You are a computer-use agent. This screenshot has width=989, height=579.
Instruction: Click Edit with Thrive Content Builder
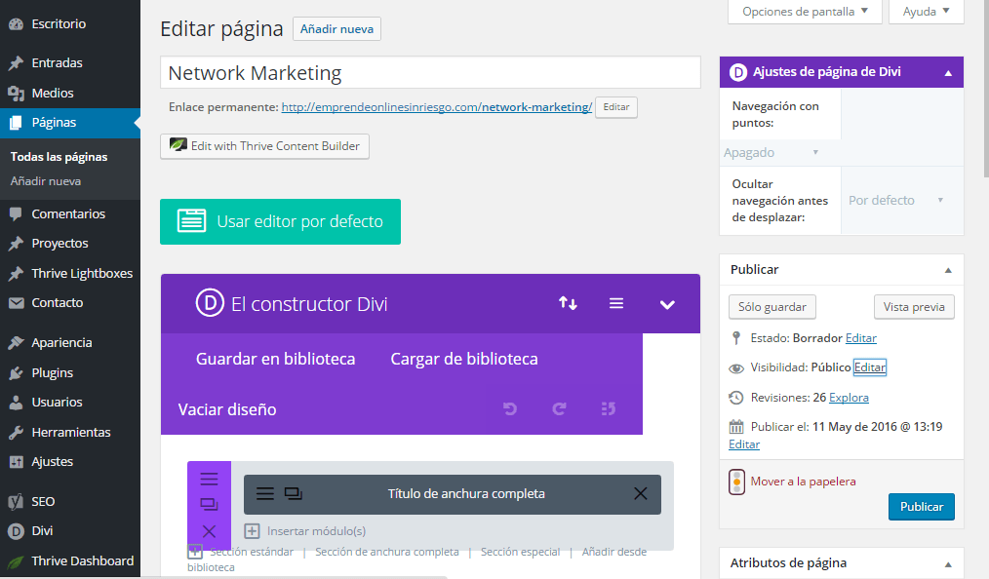265,146
